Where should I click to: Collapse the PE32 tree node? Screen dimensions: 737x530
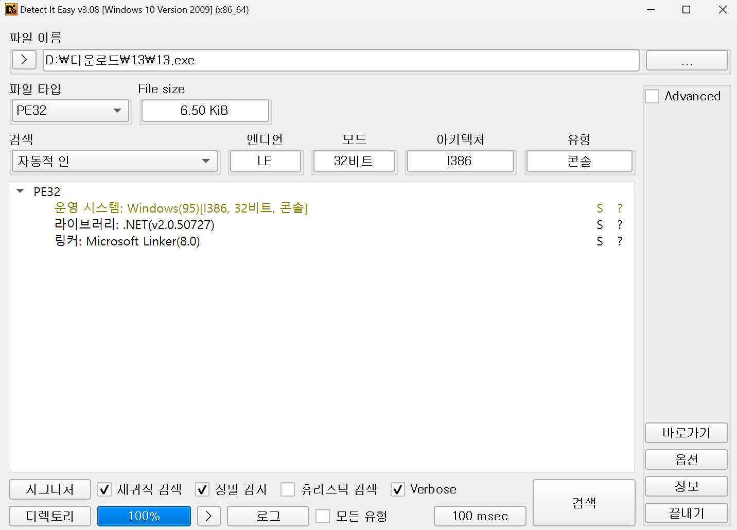21,191
